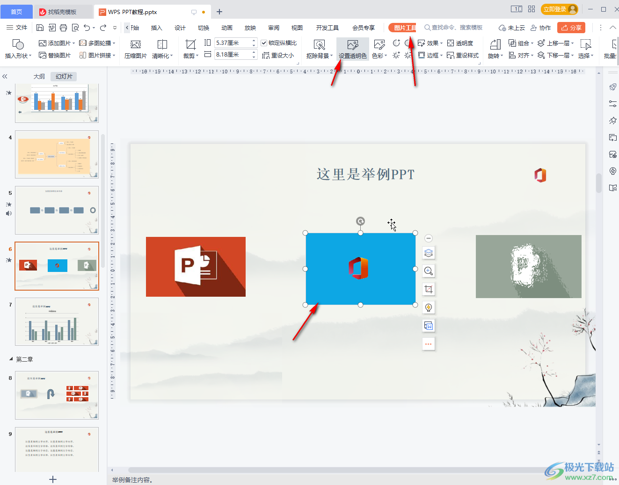Toggle 锁定纵横比 lock aspect ratio checkbox

point(264,43)
